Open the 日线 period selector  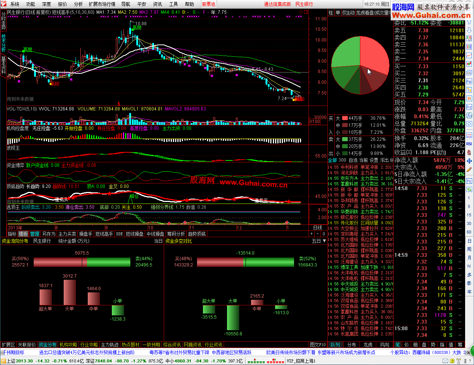(x=318, y=228)
